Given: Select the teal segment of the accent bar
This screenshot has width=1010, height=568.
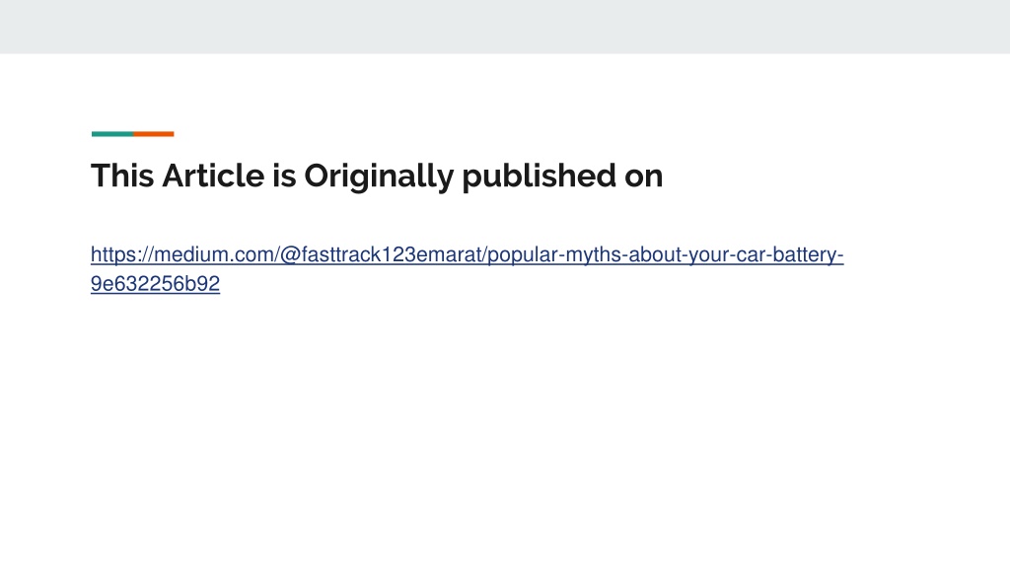Looking at the screenshot, I should 112,134.
